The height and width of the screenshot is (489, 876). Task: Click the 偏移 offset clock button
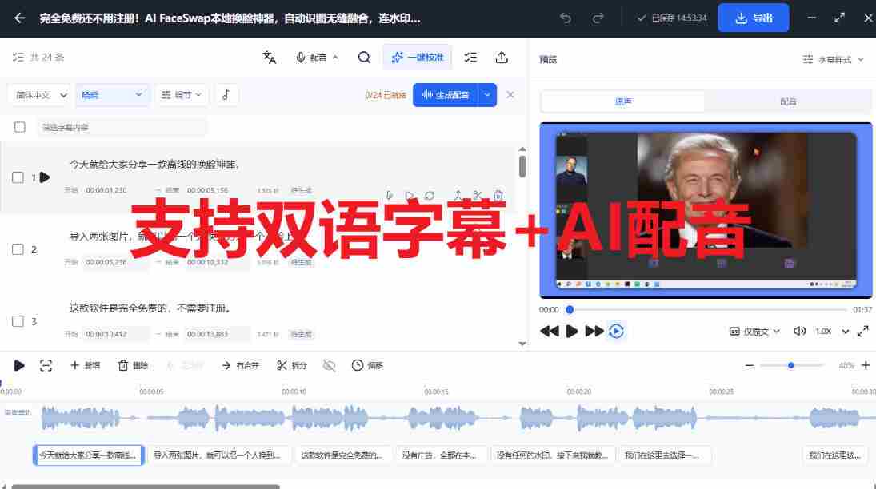(x=367, y=366)
